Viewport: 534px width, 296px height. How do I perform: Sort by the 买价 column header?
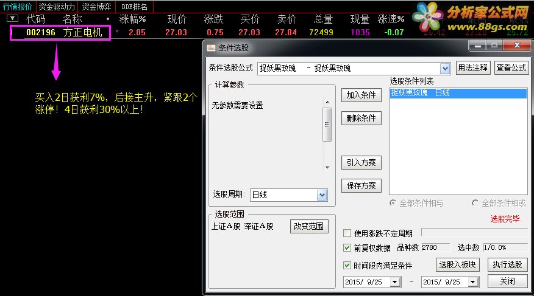pyautogui.click(x=250, y=19)
